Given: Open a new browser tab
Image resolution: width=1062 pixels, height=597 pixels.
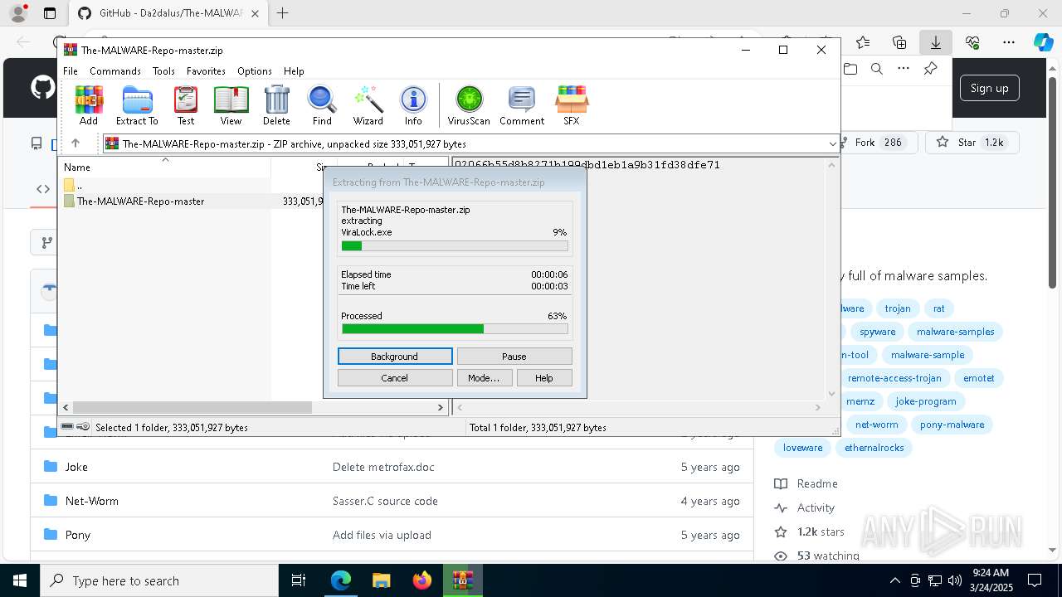Looking at the screenshot, I should point(283,13).
